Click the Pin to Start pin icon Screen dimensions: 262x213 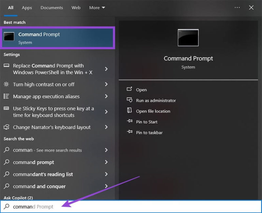point(130,121)
